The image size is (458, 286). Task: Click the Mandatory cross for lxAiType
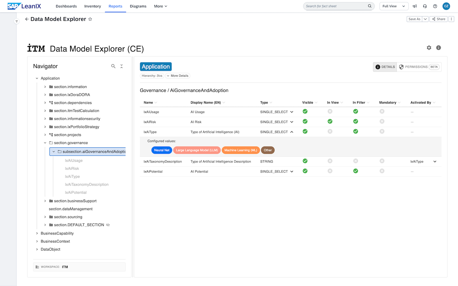tap(382, 132)
